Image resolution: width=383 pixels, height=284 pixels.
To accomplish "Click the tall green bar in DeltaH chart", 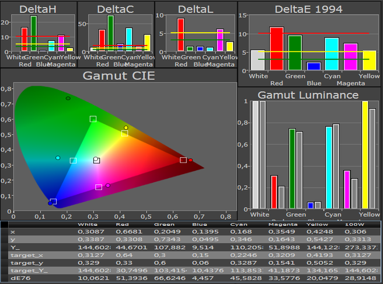I will pos(34,33).
